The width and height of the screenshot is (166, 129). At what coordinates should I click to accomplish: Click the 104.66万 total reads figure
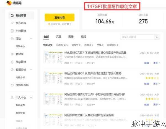(105, 21)
